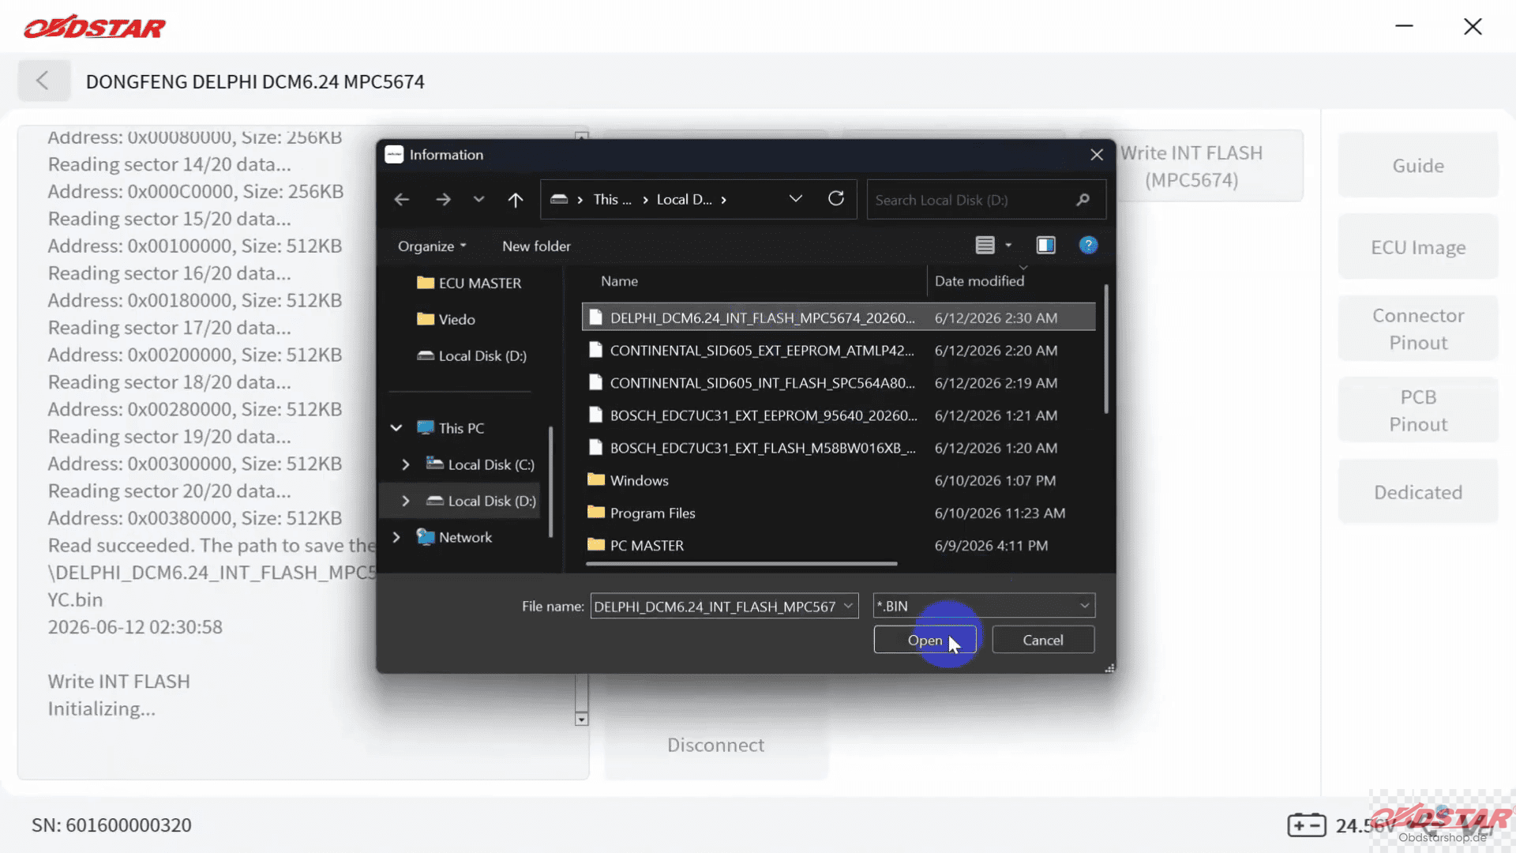This screenshot has width=1516, height=853.
Task: Click the horizontal scrollbar in file list
Action: click(x=741, y=564)
